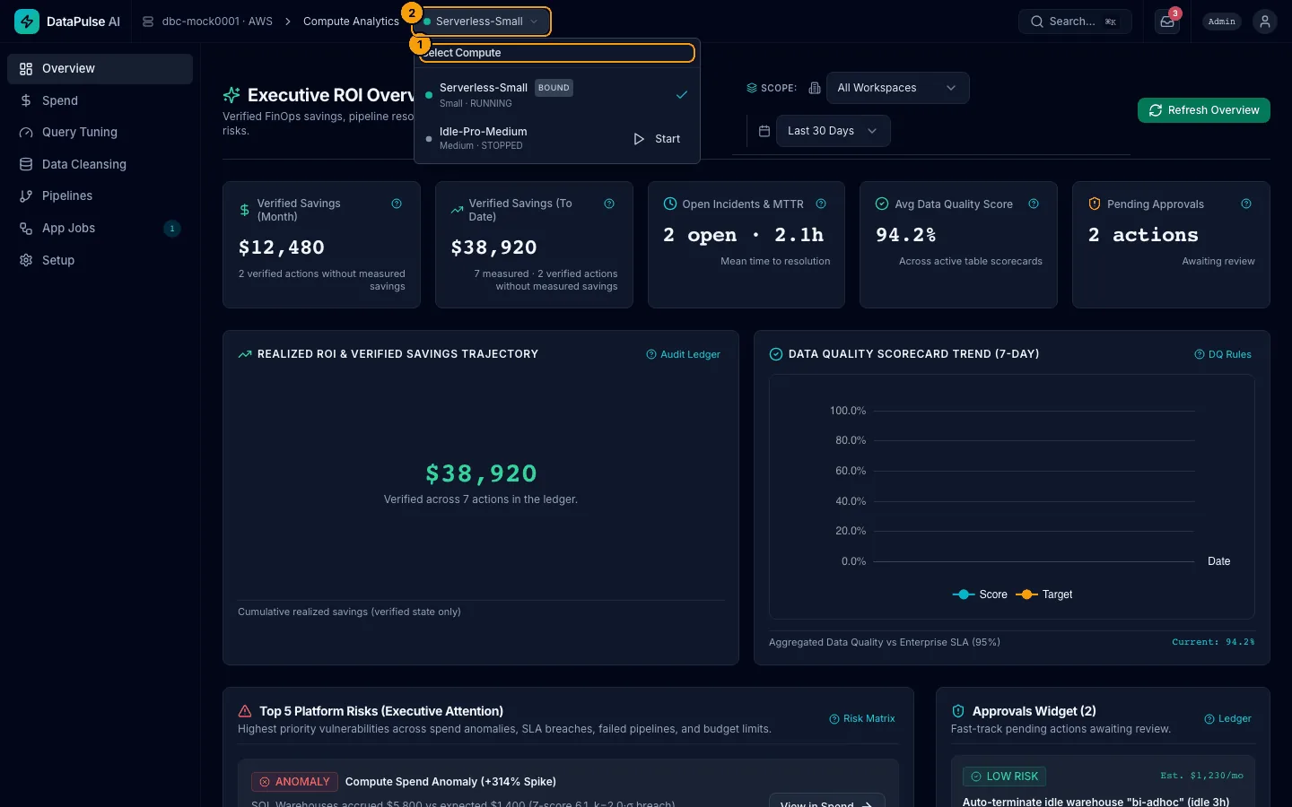The height and width of the screenshot is (807, 1292).
Task: Click the Refresh Overview button
Action: 1204,110
